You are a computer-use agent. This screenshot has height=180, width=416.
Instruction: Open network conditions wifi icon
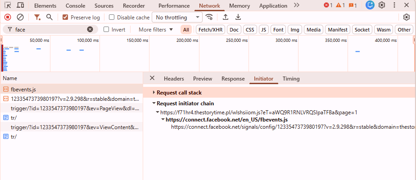click(209, 17)
